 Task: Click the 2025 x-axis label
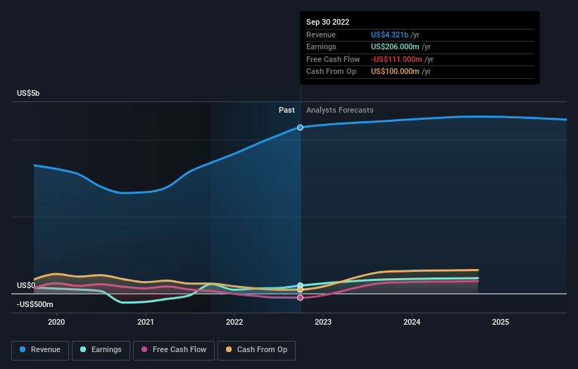501,322
